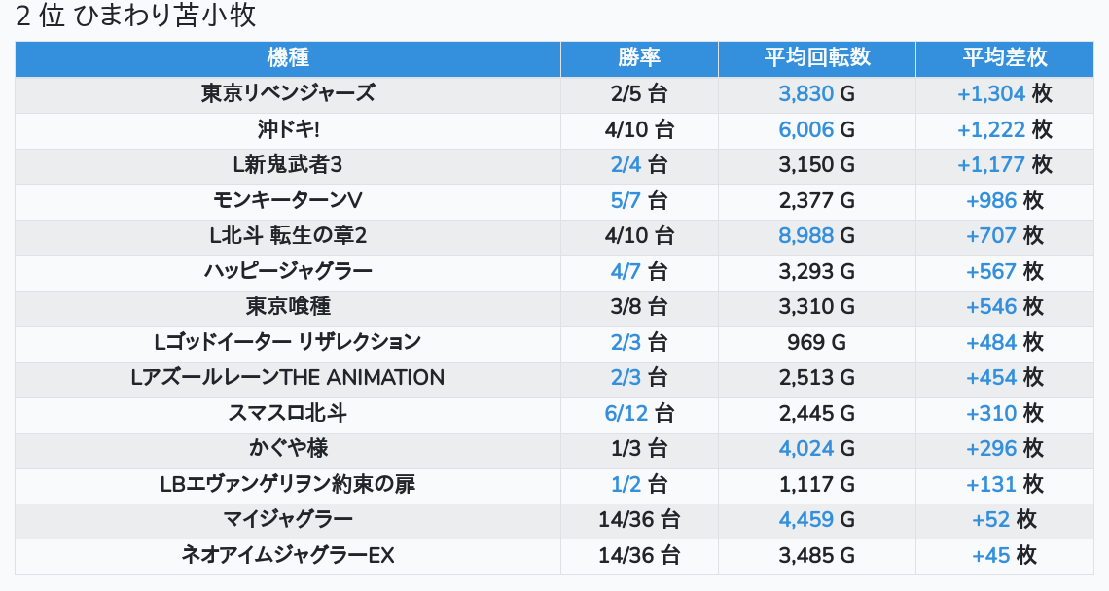Select the LBエヴァンゲリヲン約束の扉 machine name
1109x591 pixels.
pos(288,484)
